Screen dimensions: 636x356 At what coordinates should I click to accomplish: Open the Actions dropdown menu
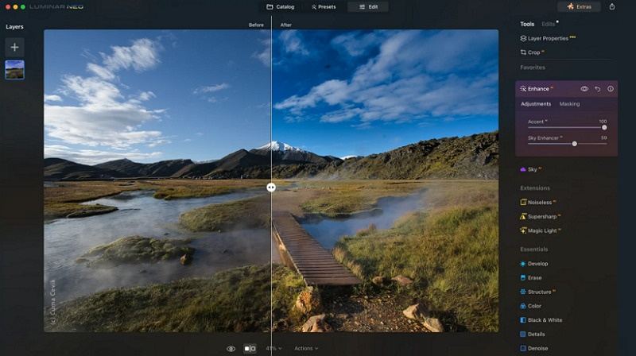tap(306, 348)
